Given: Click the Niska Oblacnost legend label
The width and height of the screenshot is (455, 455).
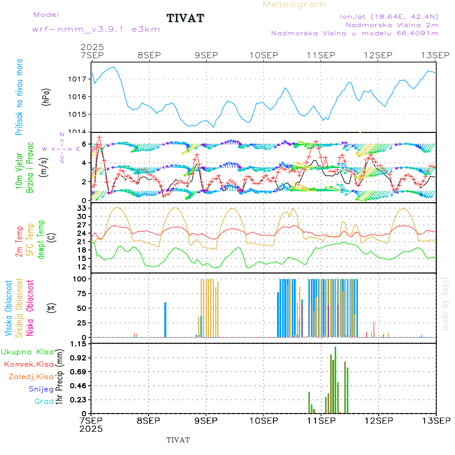Looking at the screenshot, I should point(30,307).
